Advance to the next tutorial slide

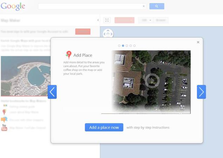pyautogui.click(x=201, y=92)
